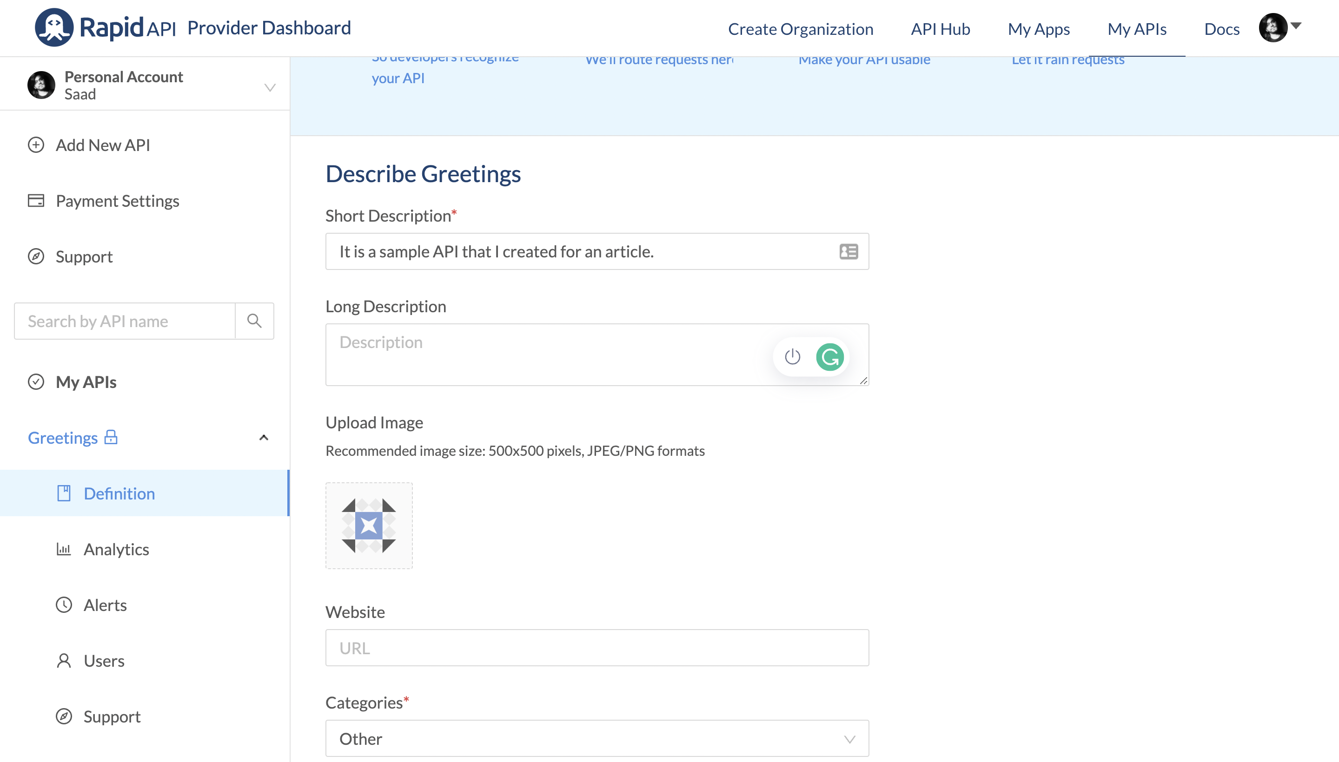Click the search magnifier icon button

[x=254, y=321]
